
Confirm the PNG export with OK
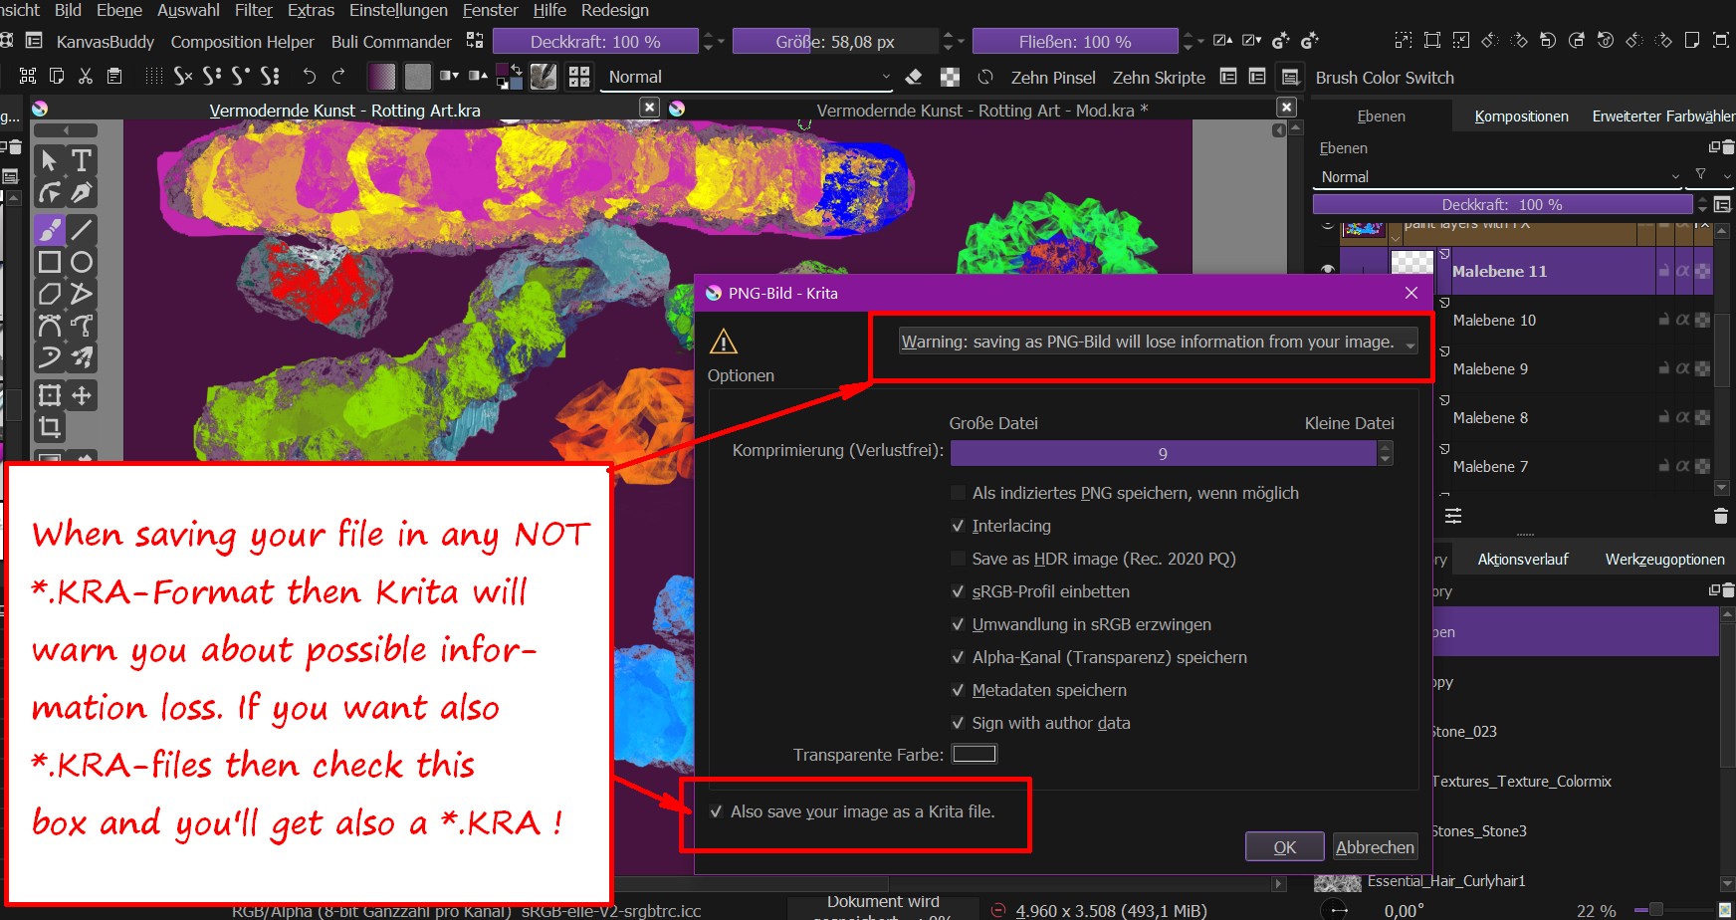pos(1284,846)
